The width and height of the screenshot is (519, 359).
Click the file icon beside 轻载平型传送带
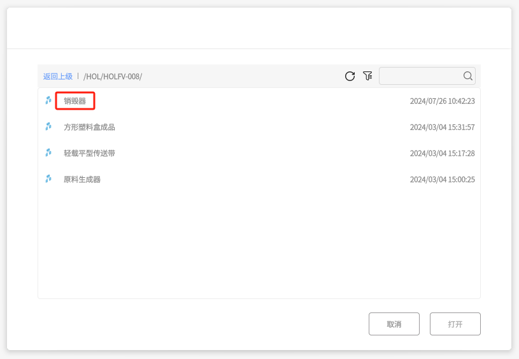pos(48,153)
